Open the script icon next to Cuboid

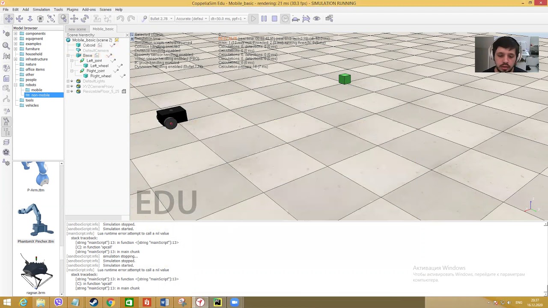(x=100, y=45)
